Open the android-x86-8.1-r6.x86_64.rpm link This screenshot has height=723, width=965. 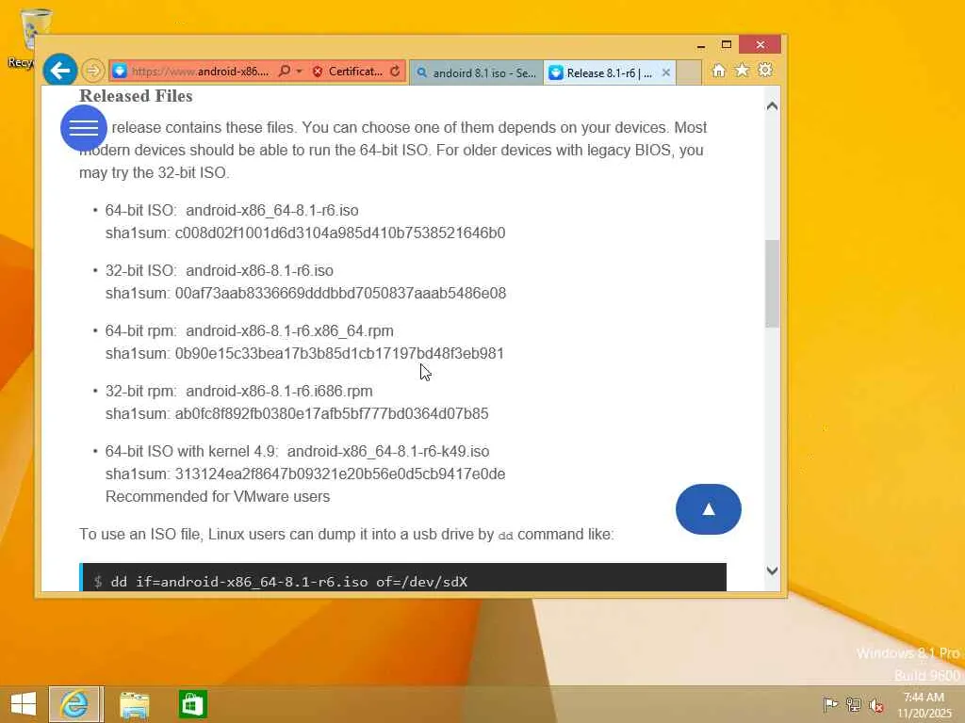(x=290, y=330)
